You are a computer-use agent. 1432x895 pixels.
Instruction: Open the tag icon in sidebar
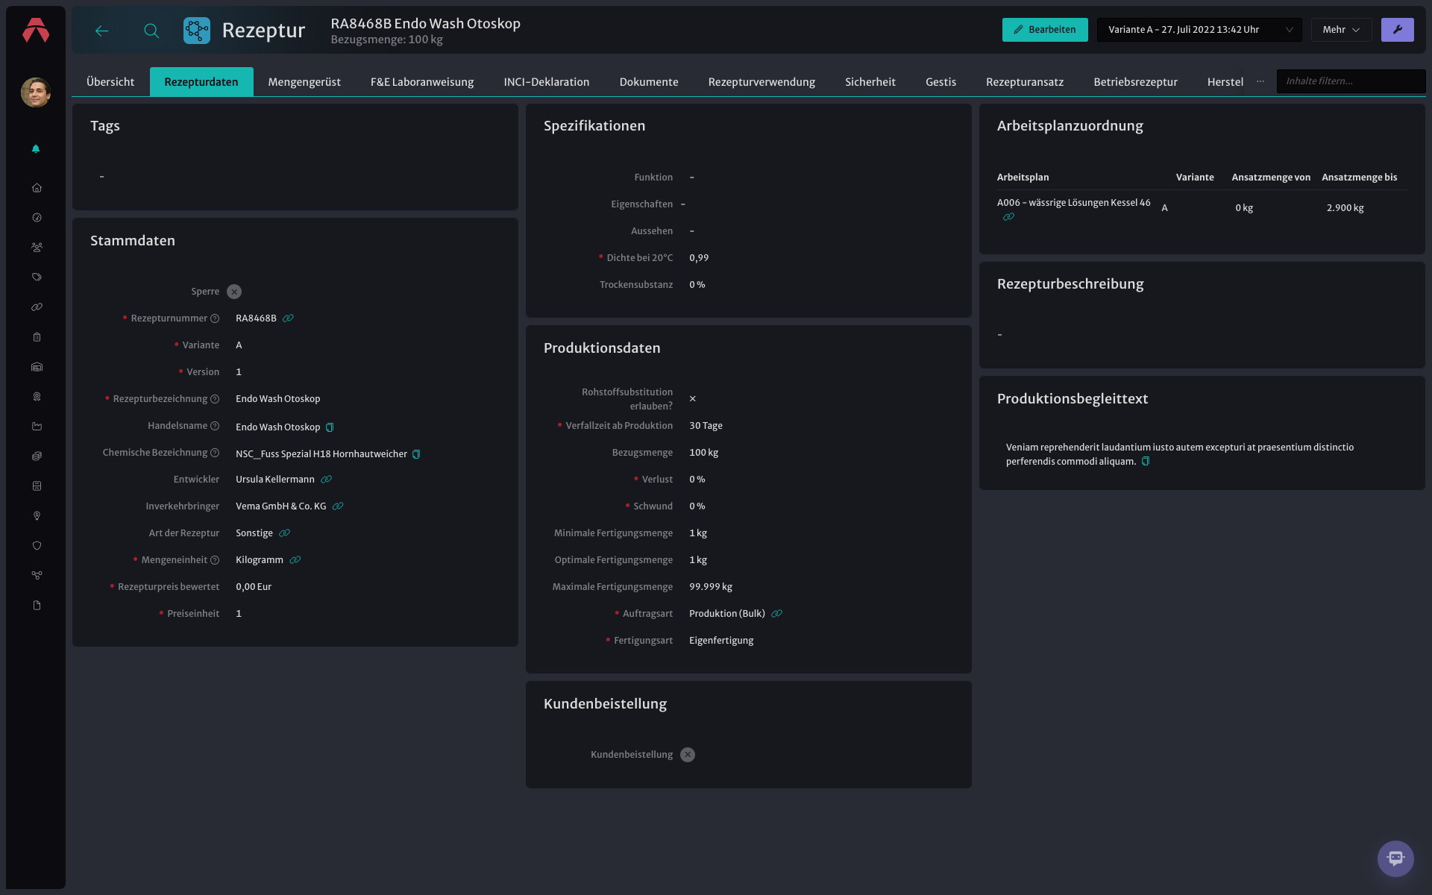pyautogui.click(x=37, y=277)
